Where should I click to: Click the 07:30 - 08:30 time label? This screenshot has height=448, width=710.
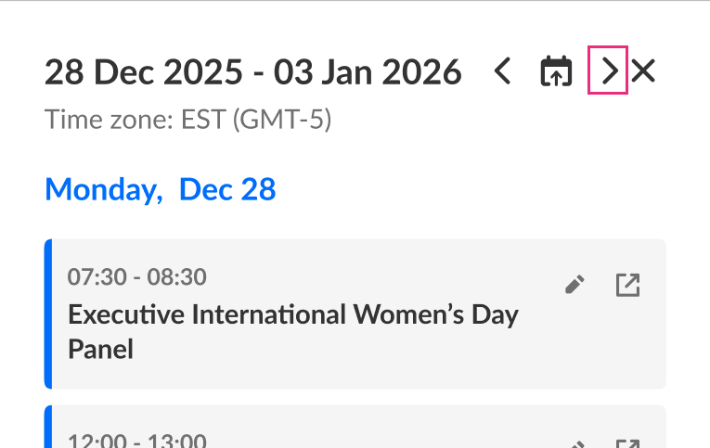137,276
